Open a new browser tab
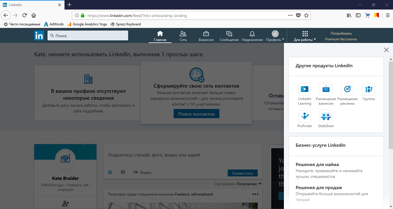 click(x=69, y=5)
